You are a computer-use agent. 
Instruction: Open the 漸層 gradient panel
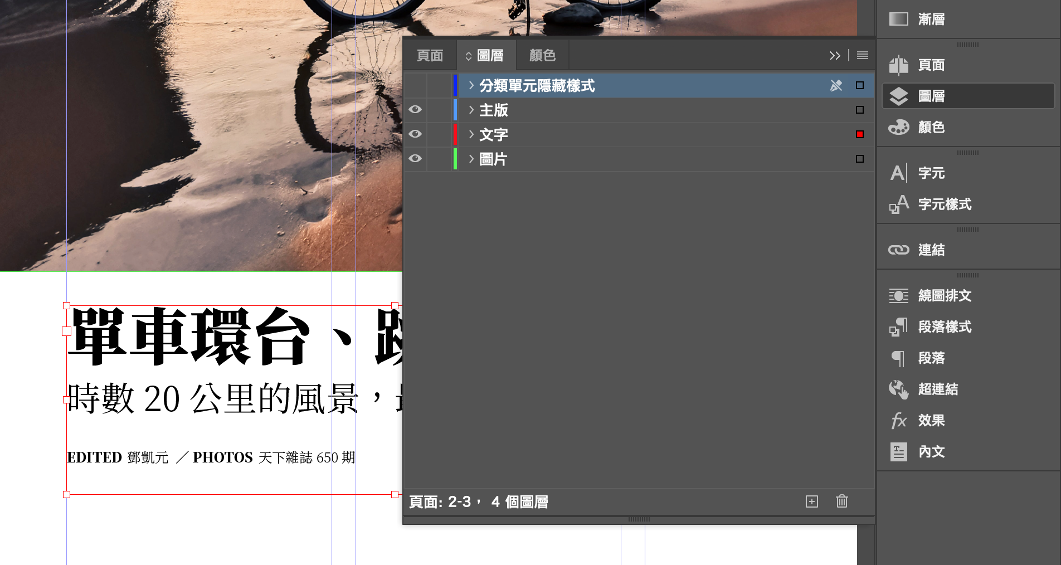[x=931, y=20]
